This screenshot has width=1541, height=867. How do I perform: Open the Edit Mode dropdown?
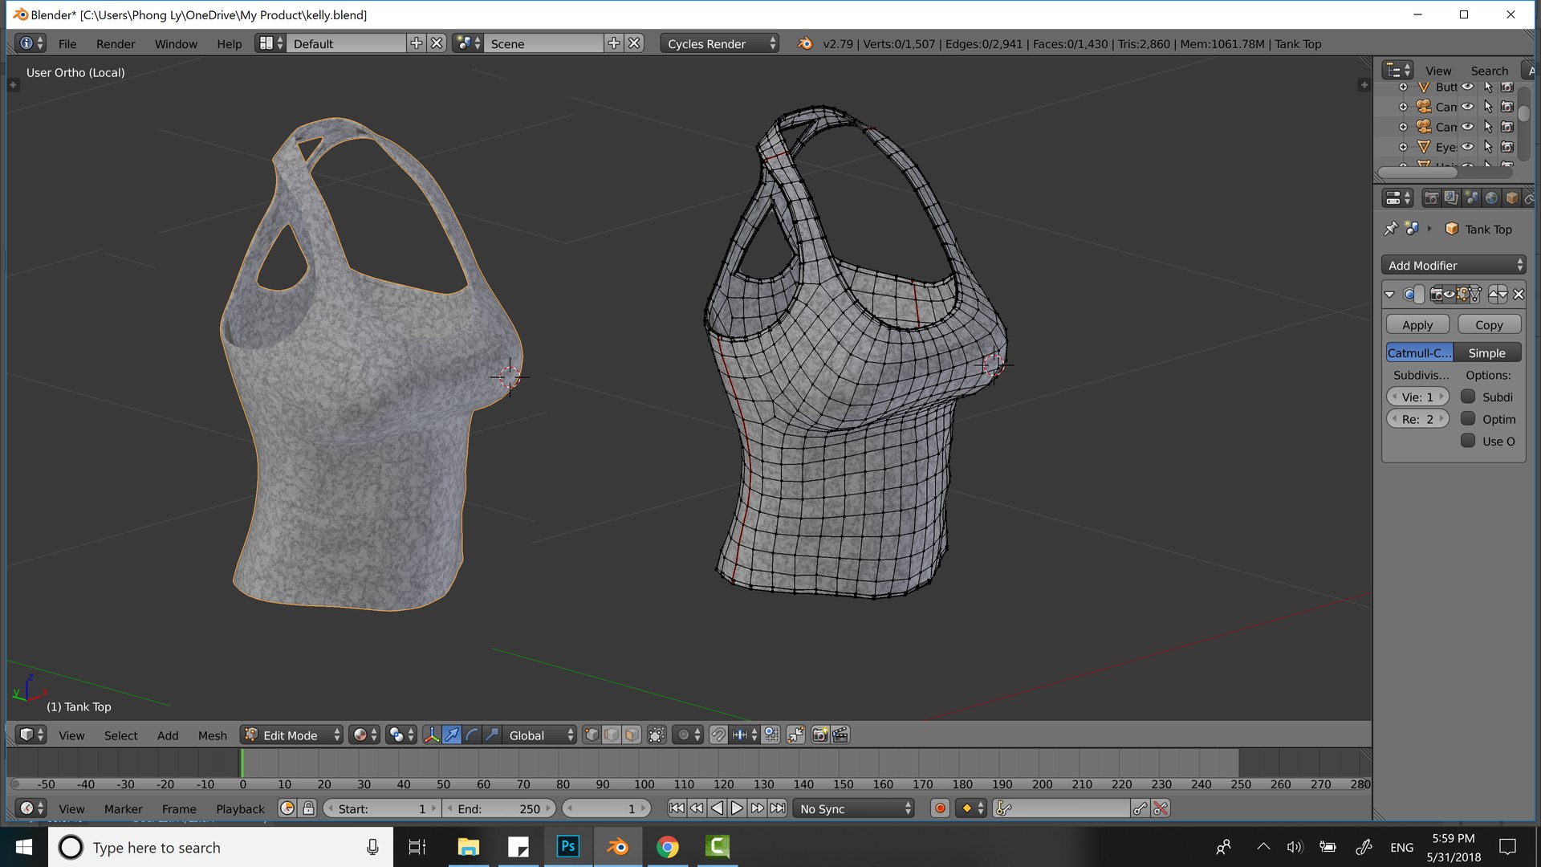[291, 735]
